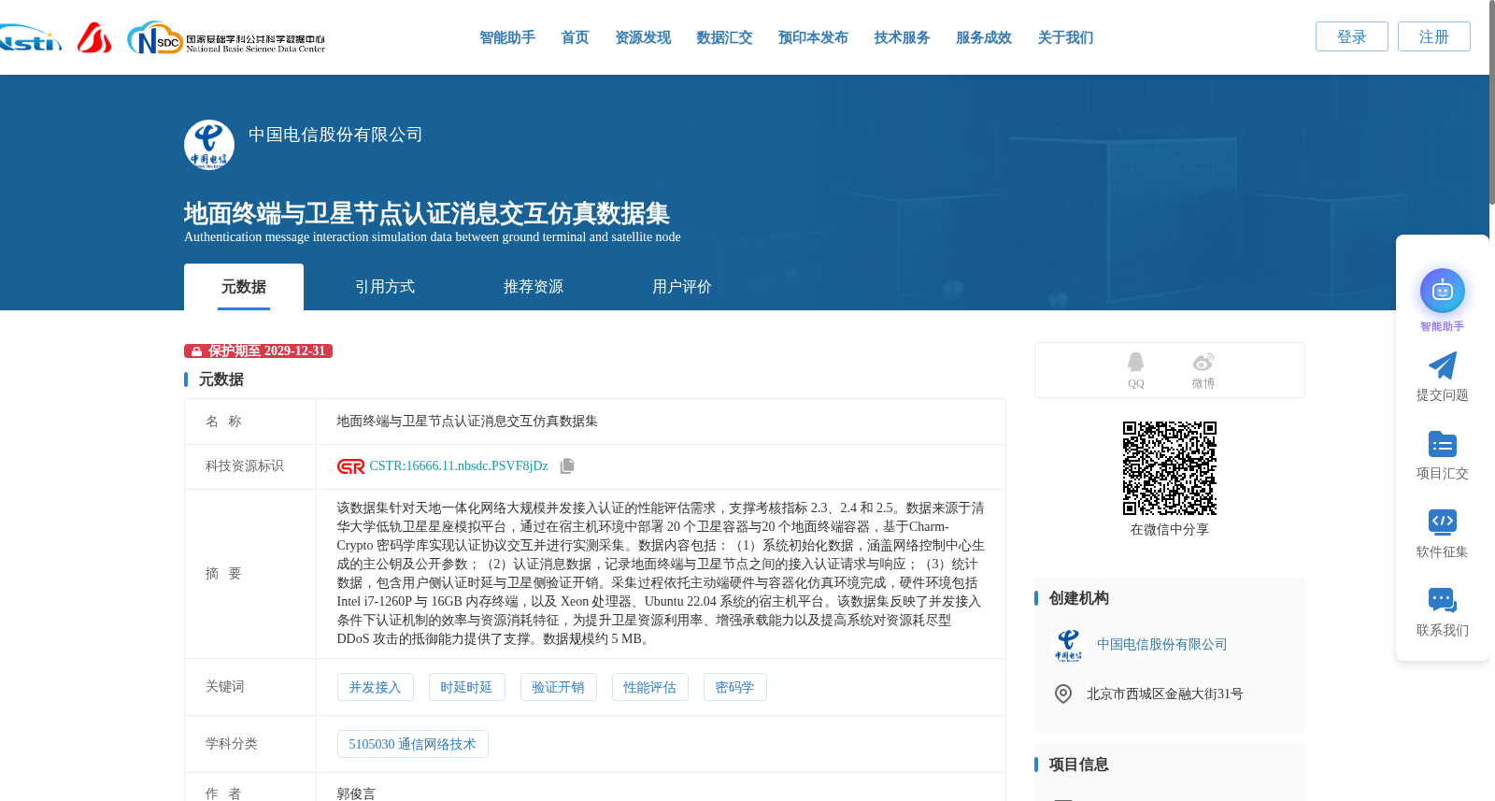Image resolution: width=1495 pixels, height=801 pixels.
Task: Click keyword tag 密码学
Action: [734, 687]
